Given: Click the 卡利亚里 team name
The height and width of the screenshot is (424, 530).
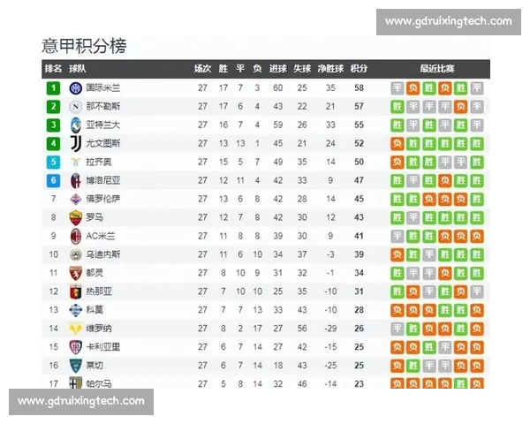Looking at the screenshot, I should 102,347.
